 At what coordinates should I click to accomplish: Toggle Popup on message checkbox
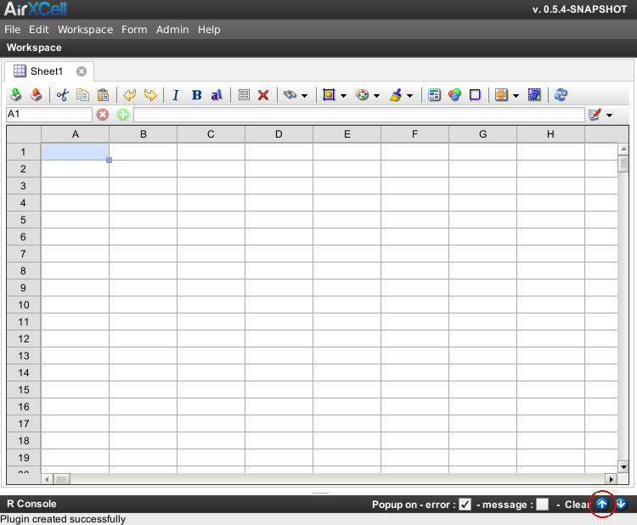pyautogui.click(x=543, y=505)
